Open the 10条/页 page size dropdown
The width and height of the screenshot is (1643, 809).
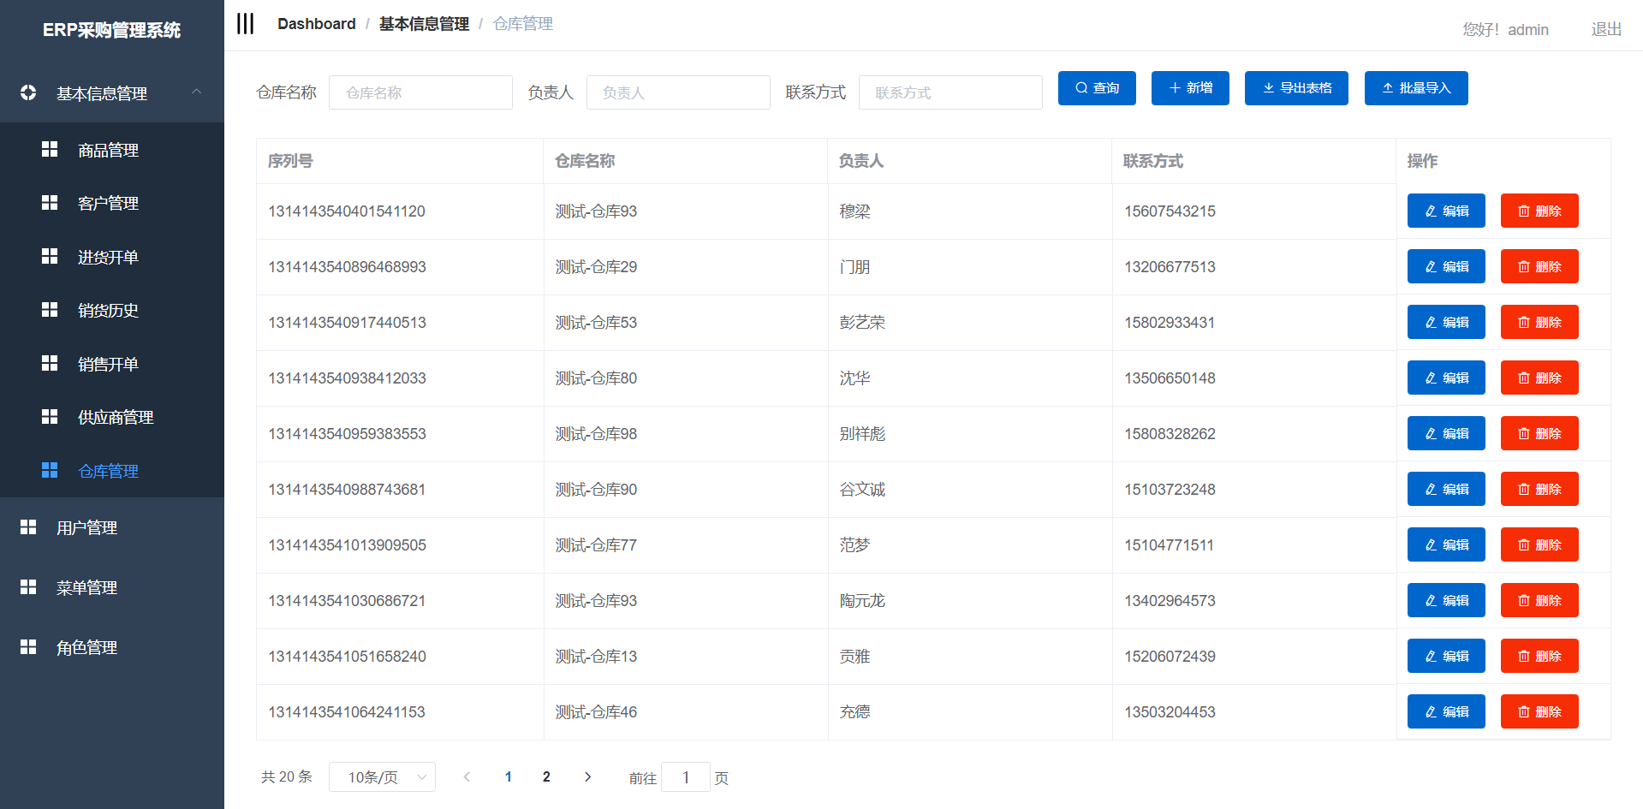[382, 776]
